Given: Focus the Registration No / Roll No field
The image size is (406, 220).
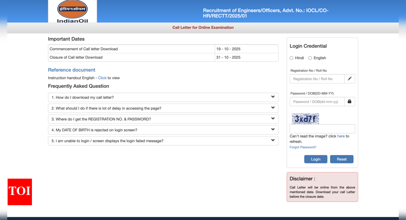Looking at the screenshot, I should tap(317, 79).
